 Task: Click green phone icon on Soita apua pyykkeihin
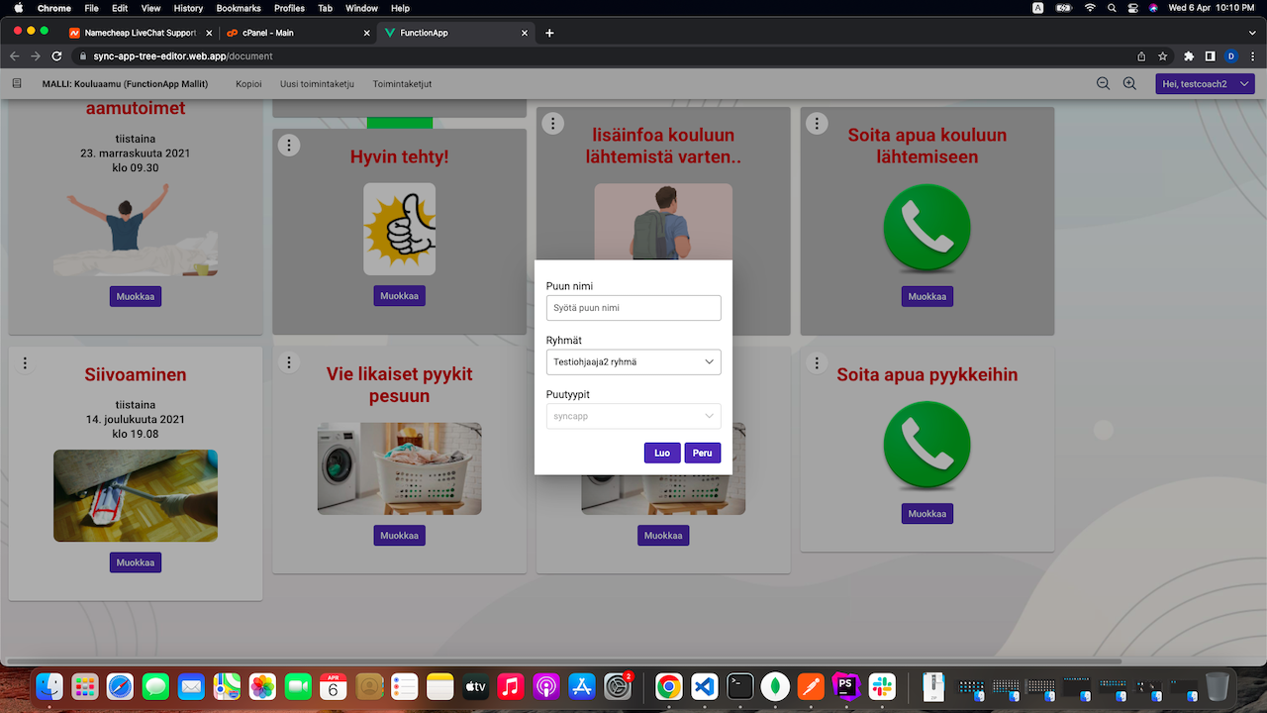tap(926, 446)
